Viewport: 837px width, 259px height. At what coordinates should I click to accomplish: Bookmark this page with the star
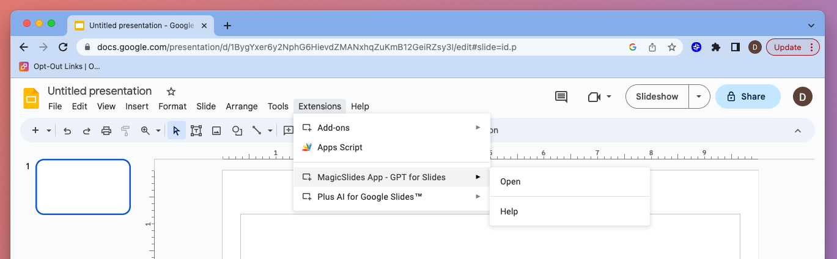coord(671,47)
